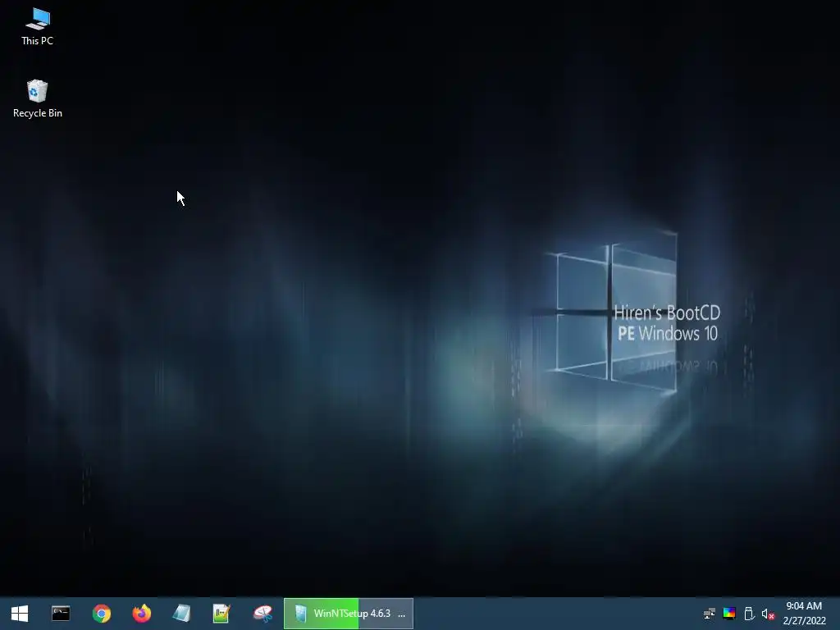Open the 9:04 AM clock and date
This screenshot has height=630, width=840.
(x=804, y=614)
